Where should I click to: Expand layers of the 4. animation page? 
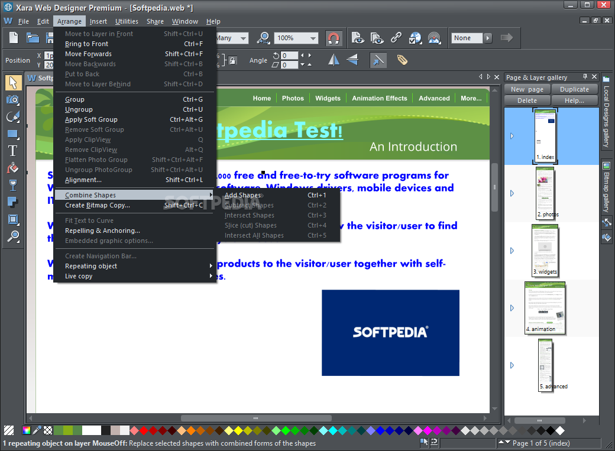[x=512, y=308]
